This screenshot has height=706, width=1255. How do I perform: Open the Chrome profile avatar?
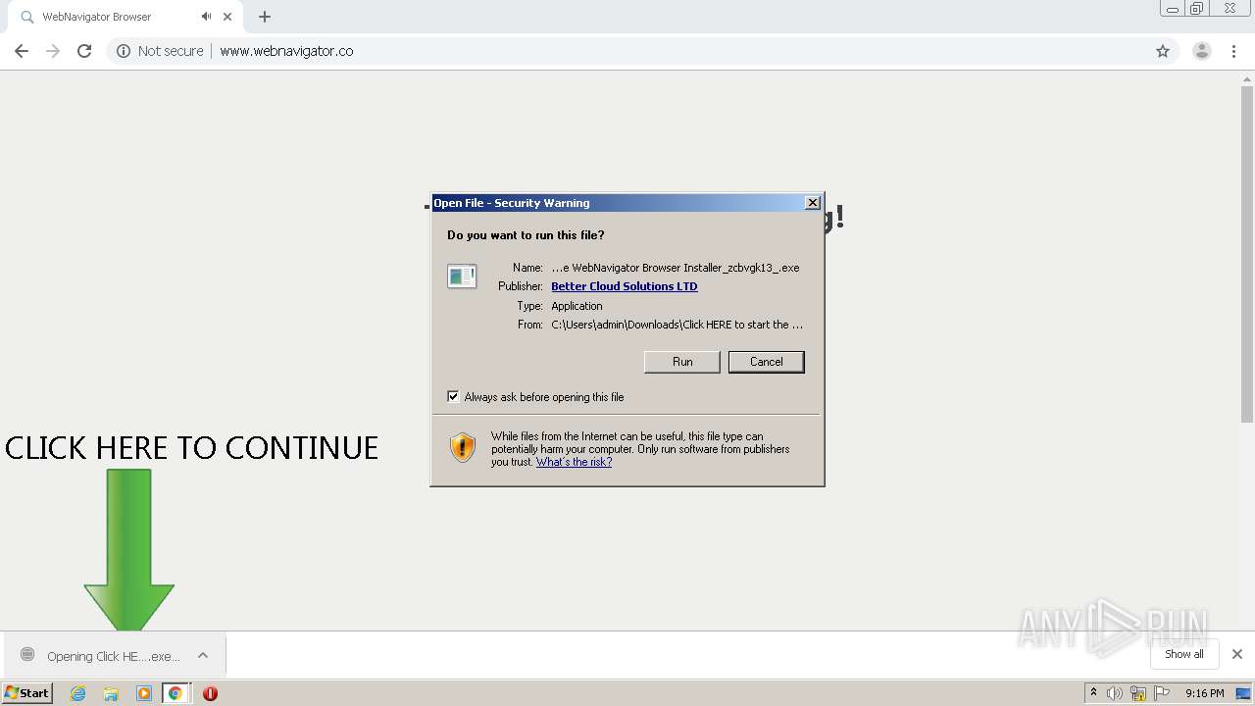[x=1202, y=51]
